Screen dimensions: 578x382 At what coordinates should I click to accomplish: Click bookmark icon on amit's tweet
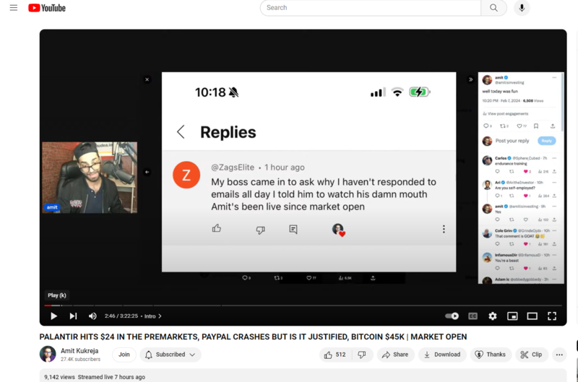(x=536, y=126)
